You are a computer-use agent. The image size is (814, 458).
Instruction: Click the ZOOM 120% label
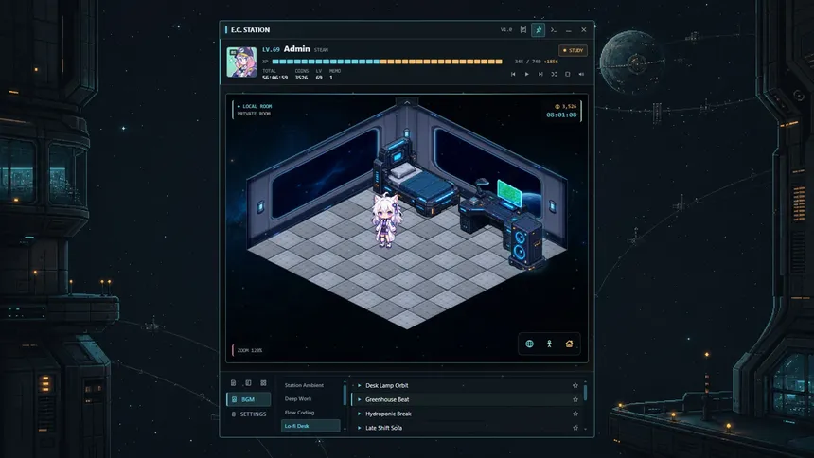click(x=250, y=350)
